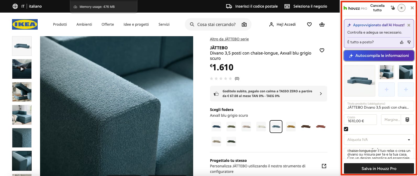The height and width of the screenshot is (176, 418).
Task: Select the currently selected blue-grey swatch
Action: tap(276, 126)
